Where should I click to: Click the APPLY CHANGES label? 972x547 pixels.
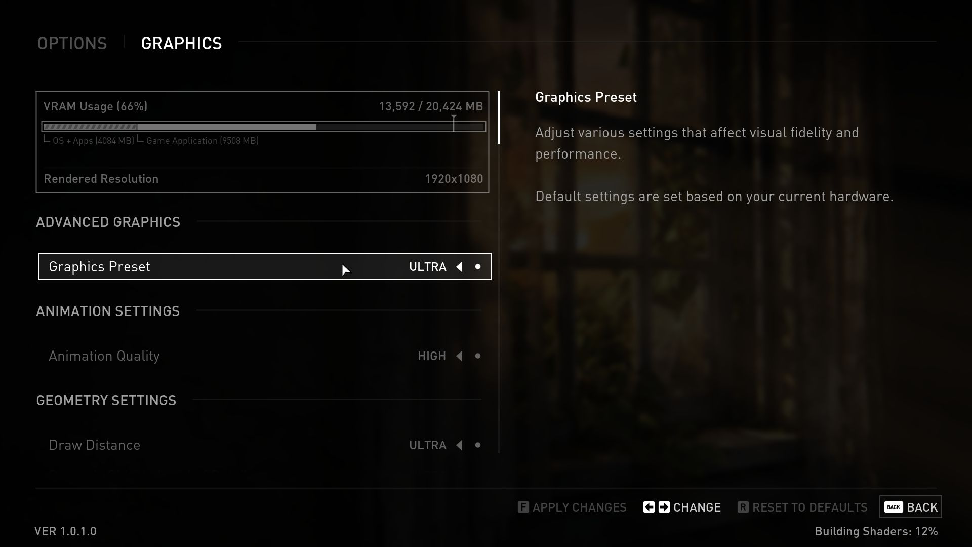coord(579,507)
